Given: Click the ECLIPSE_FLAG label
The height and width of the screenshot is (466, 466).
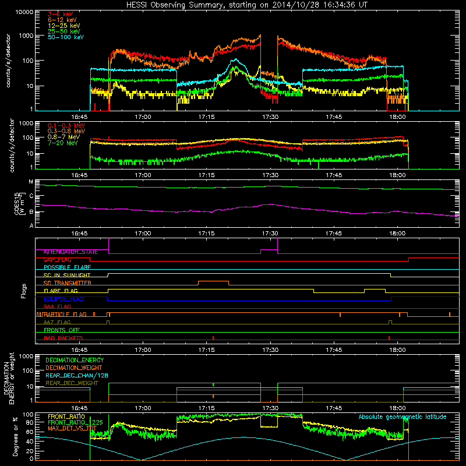Looking at the screenshot, I should click(x=63, y=299).
